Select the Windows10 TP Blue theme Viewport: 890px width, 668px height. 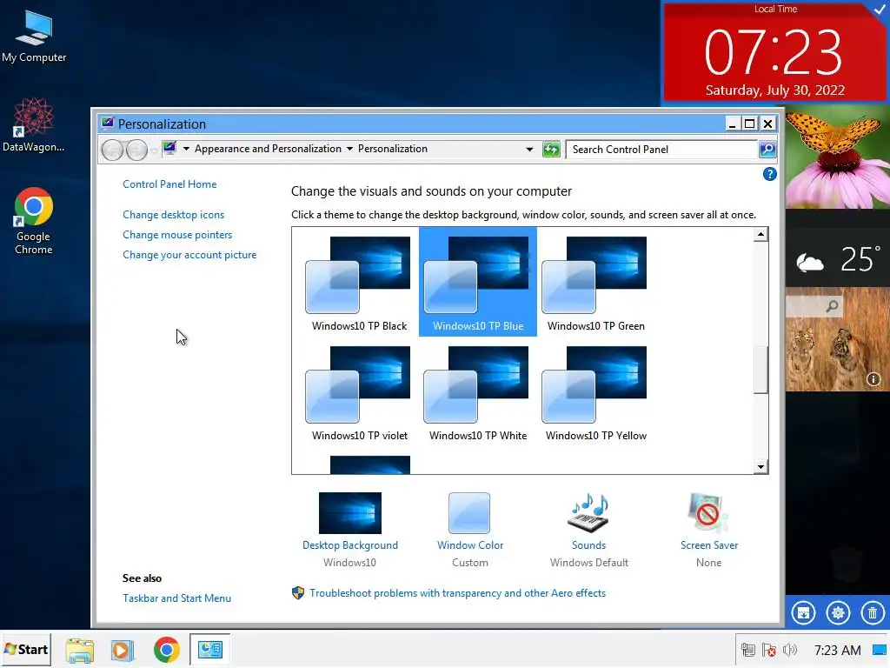[478, 283]
